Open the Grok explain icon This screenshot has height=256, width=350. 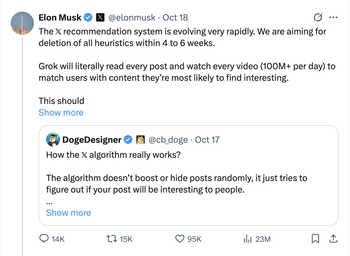point(318,17)
